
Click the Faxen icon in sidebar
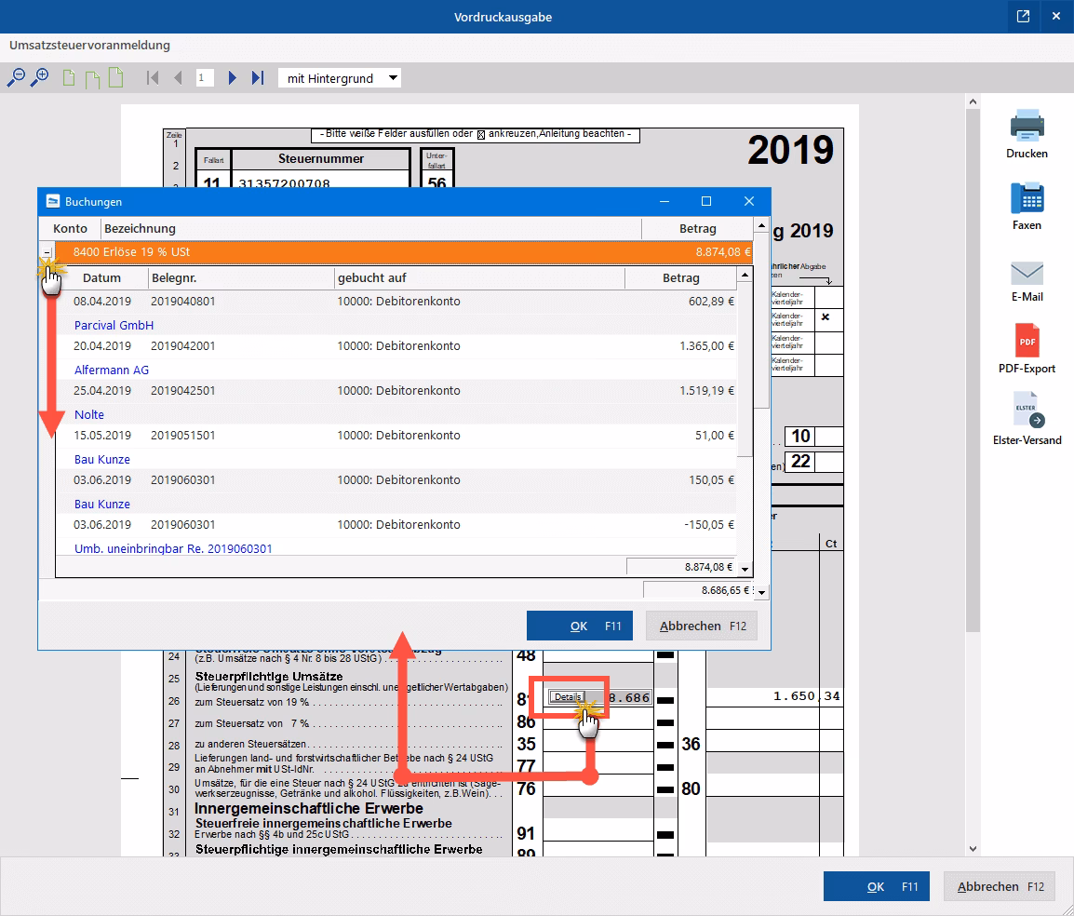click(1027, 197)
